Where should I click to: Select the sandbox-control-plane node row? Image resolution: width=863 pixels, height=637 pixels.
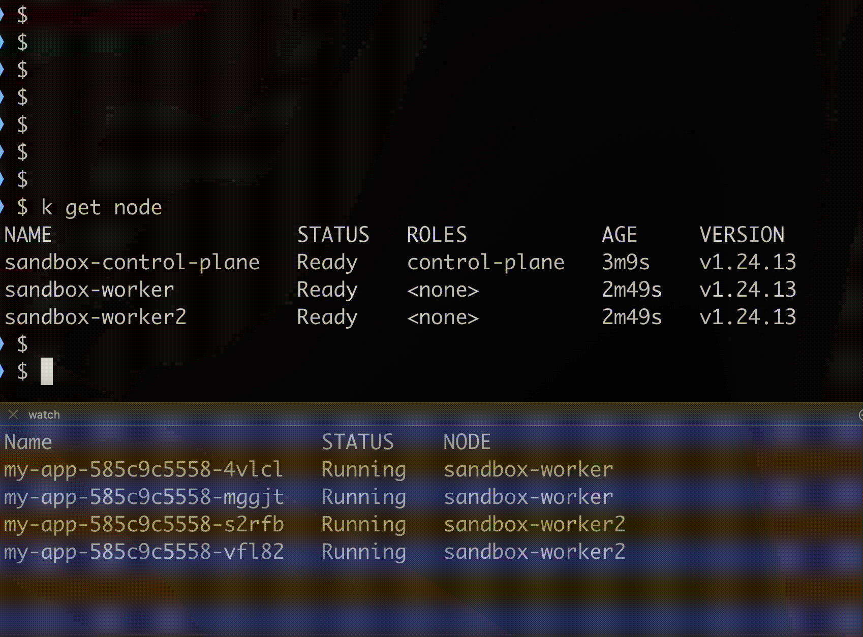132,262
